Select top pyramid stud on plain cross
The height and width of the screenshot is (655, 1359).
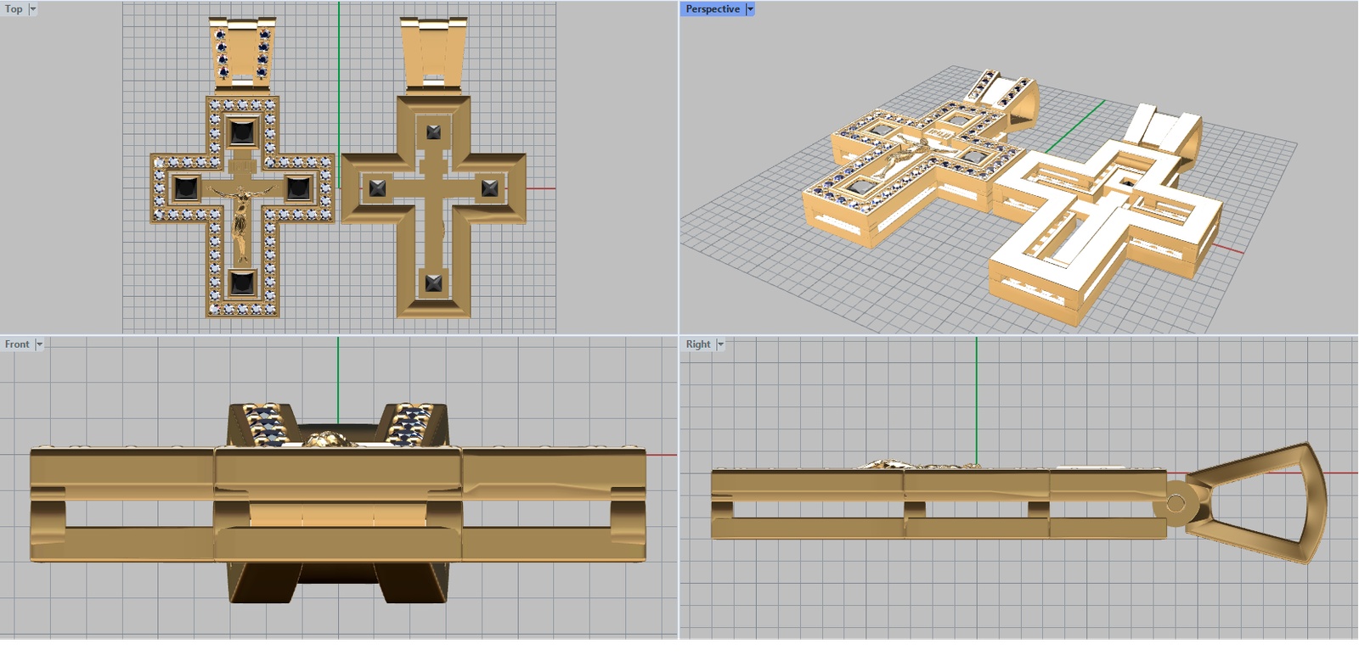(x=434, y=132)
